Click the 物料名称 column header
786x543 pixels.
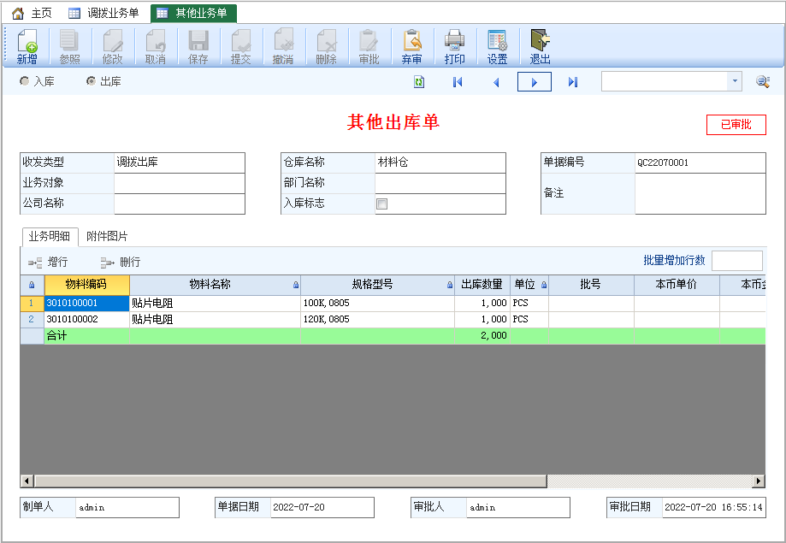point(215,285)
